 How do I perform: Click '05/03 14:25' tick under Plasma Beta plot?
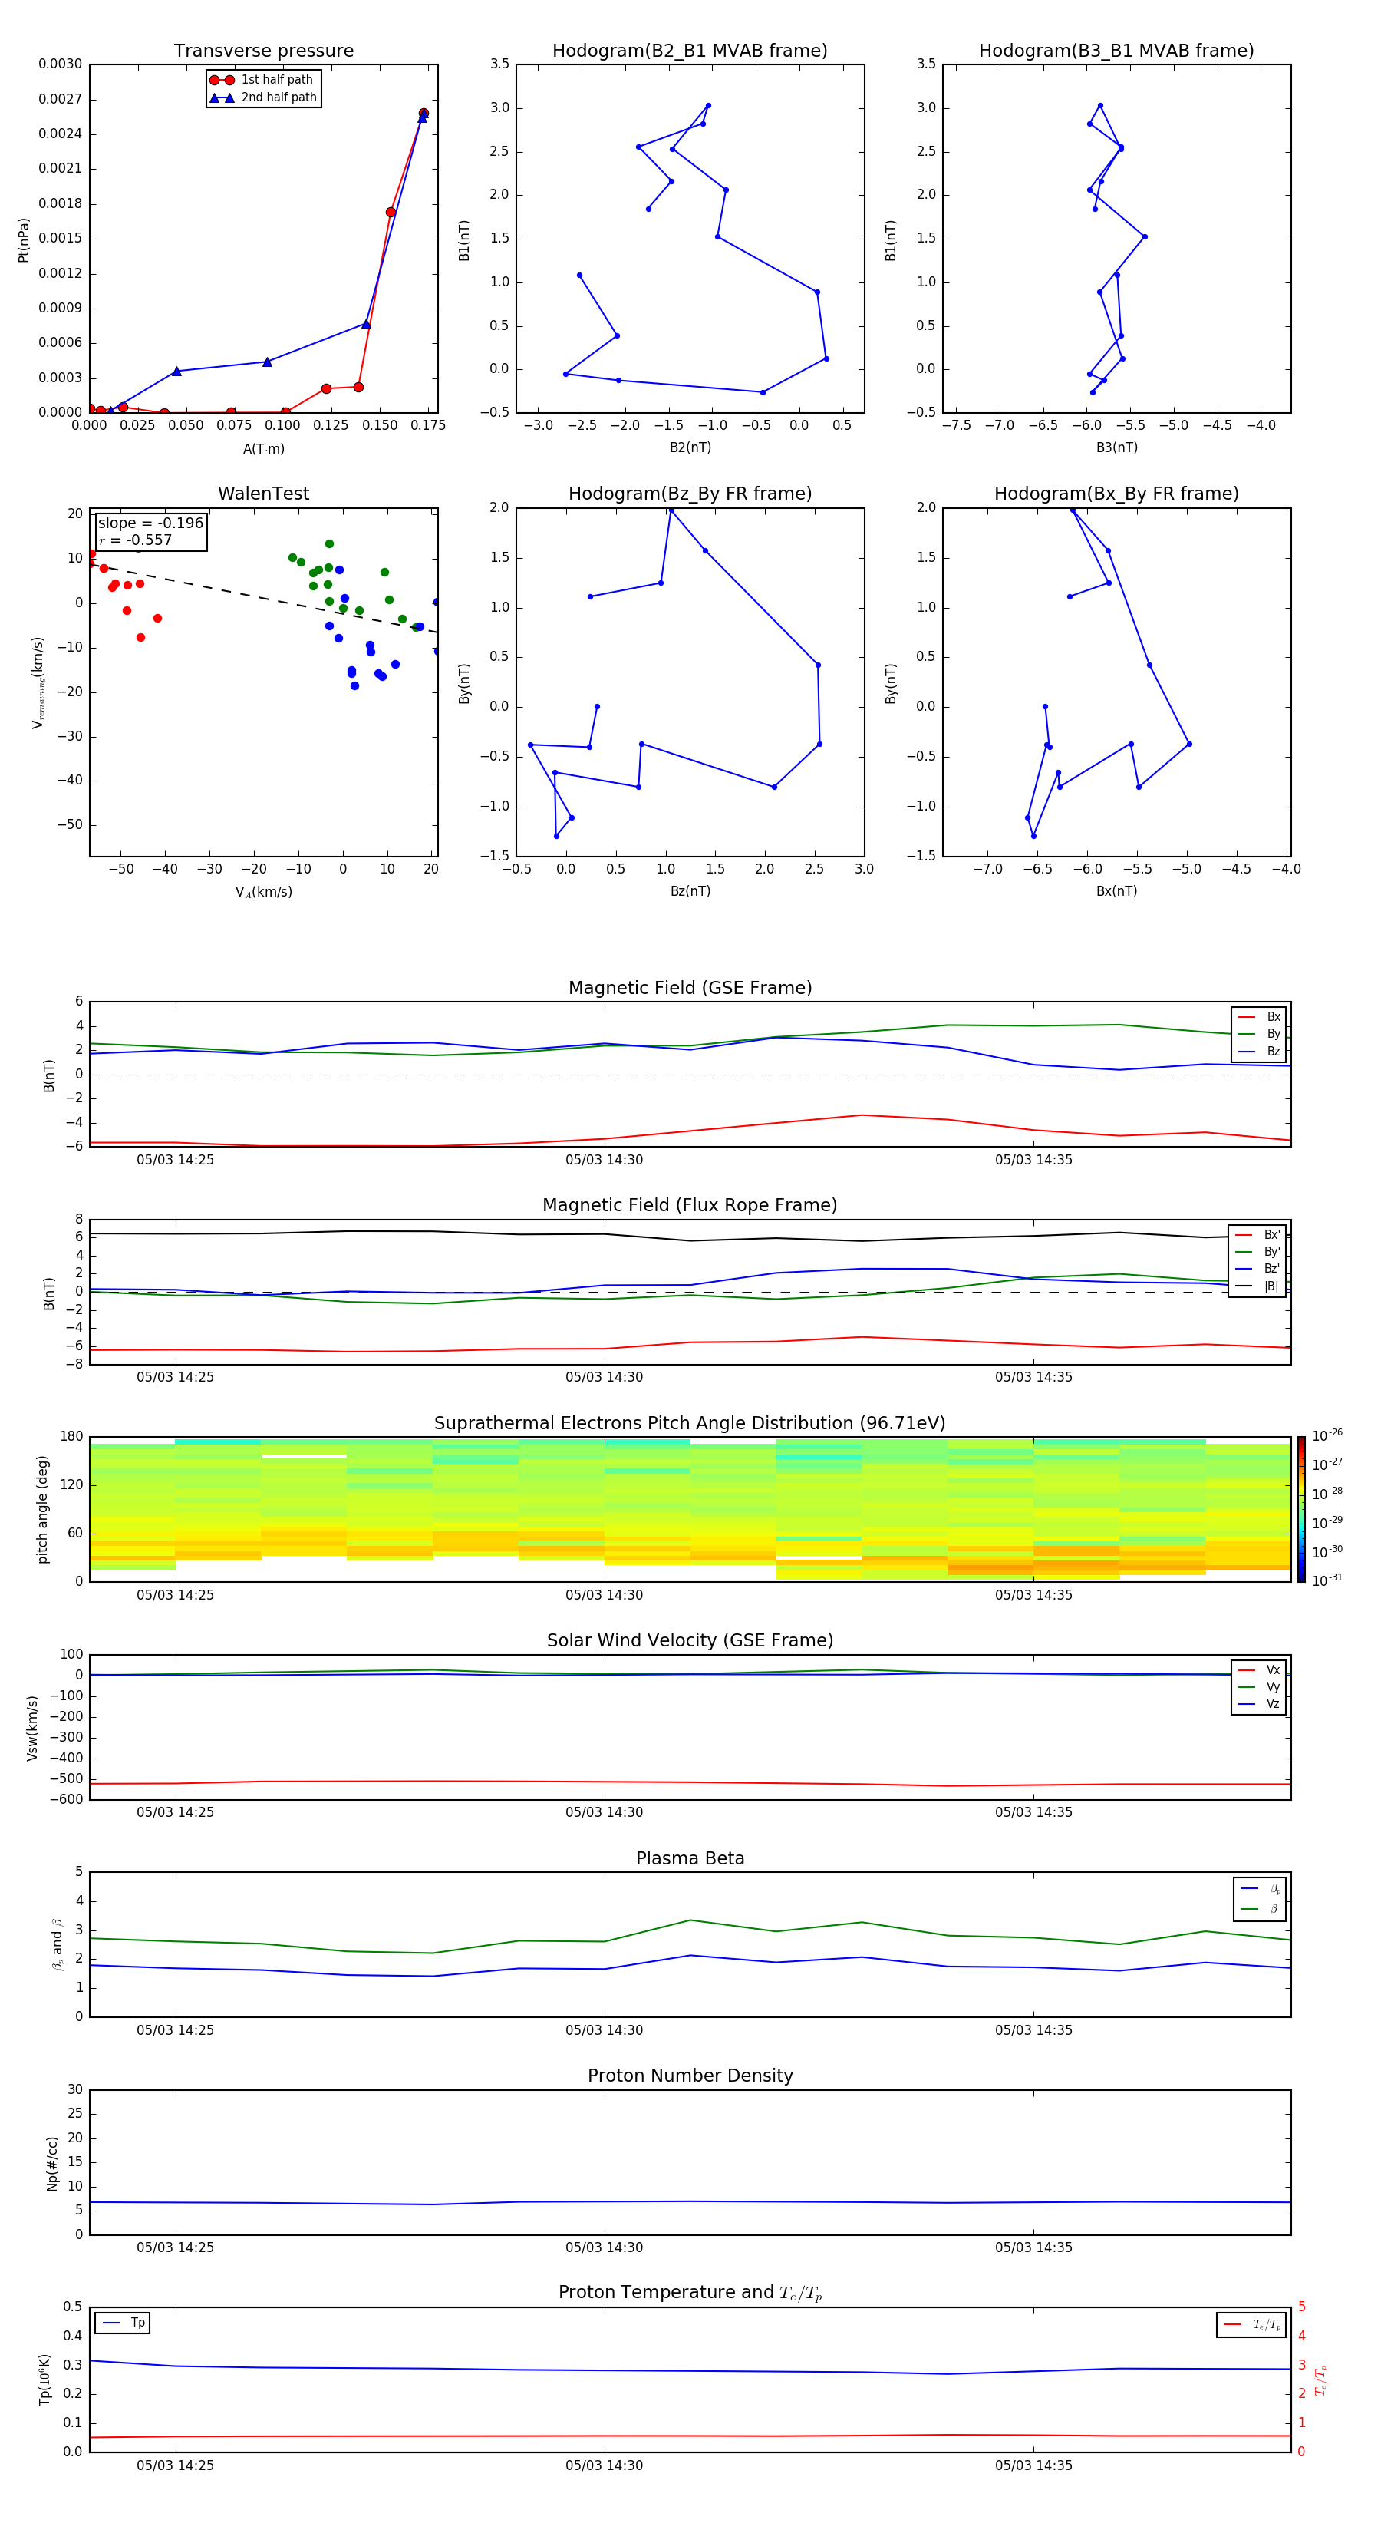pos(175,2030)
